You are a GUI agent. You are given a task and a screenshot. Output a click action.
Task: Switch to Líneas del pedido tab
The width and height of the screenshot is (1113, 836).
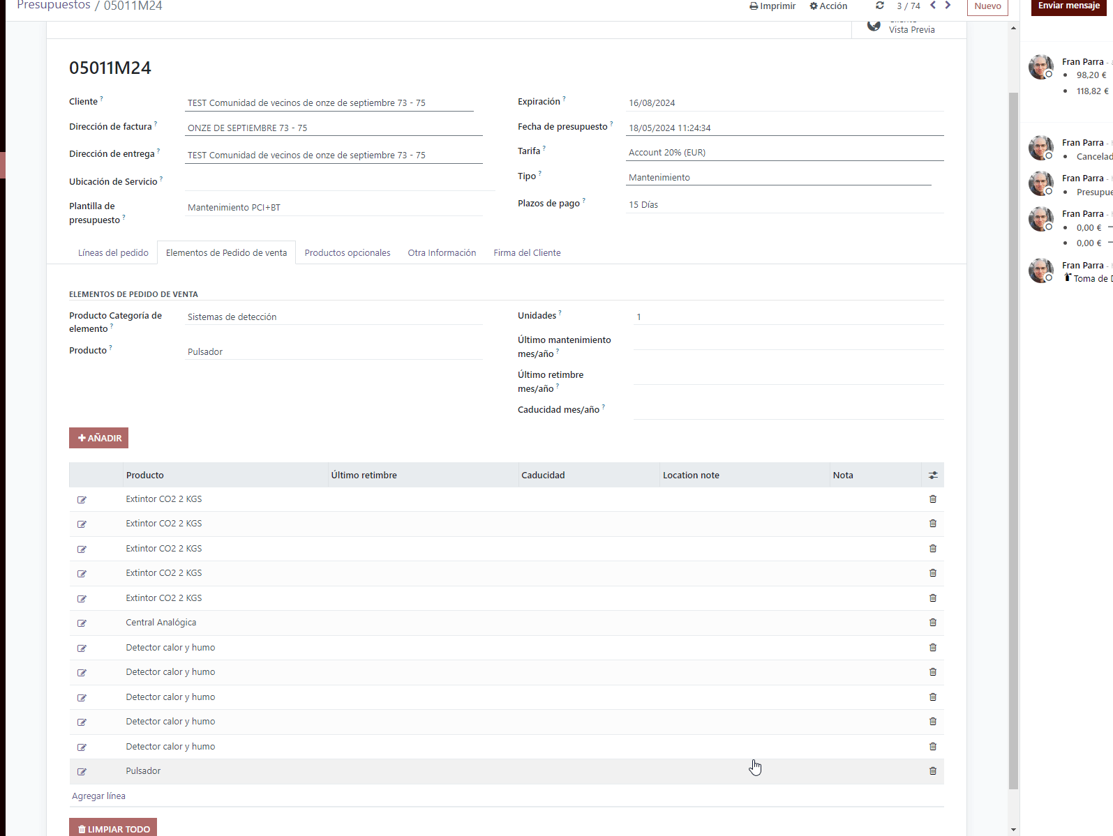113,253
